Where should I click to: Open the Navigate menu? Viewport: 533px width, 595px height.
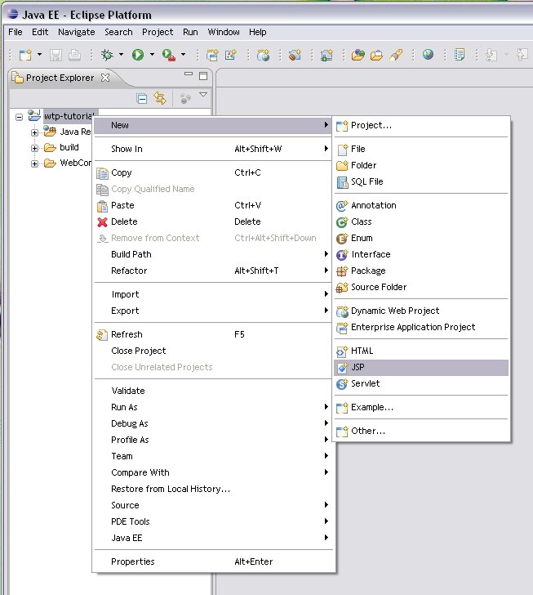pos(76,32)
